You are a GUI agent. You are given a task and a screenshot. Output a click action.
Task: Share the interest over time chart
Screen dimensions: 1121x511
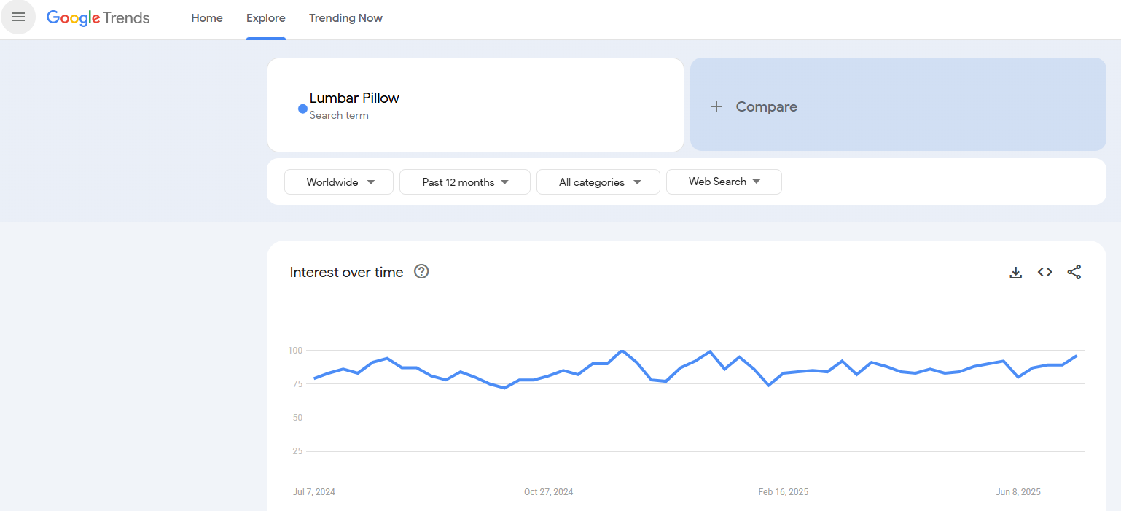point(1074,272)
